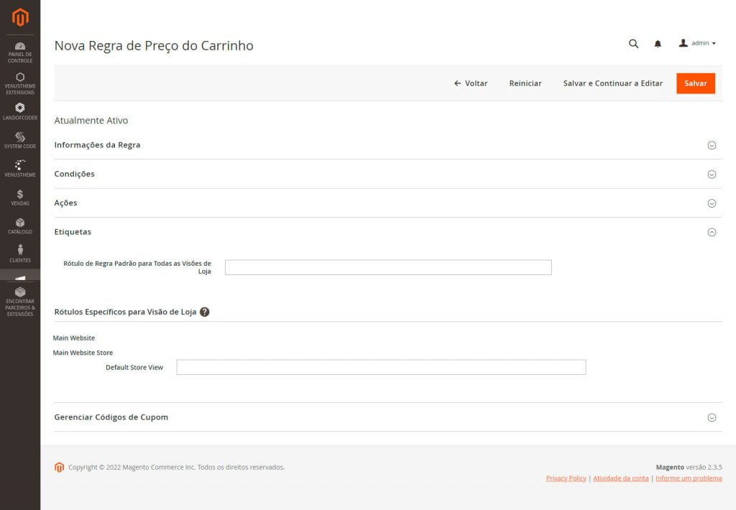Click the search magnifier icon
Image resolution: width=736 pixels, height=510 pixels.
click(x=633, y=44)
